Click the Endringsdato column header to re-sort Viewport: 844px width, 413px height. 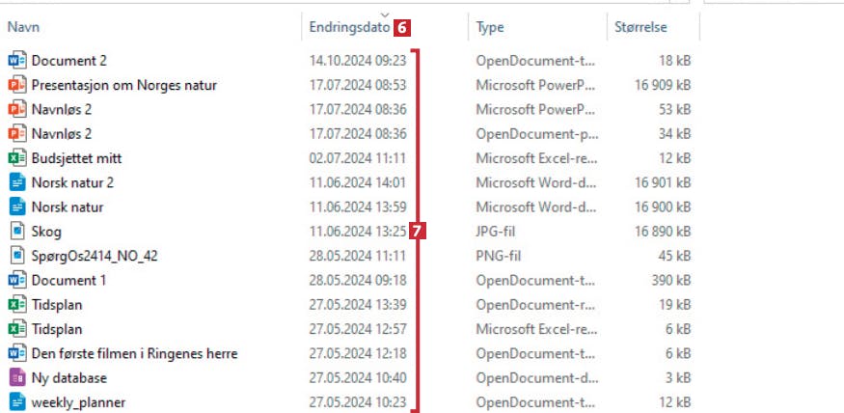349,27
